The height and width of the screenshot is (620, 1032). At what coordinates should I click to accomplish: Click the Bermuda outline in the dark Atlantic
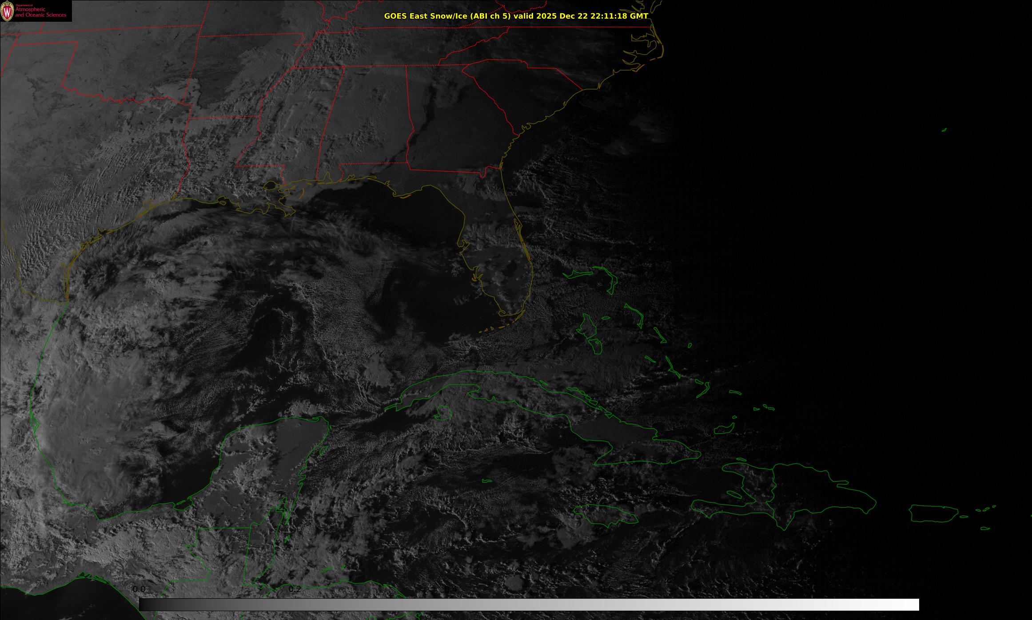tap(944, 130)
